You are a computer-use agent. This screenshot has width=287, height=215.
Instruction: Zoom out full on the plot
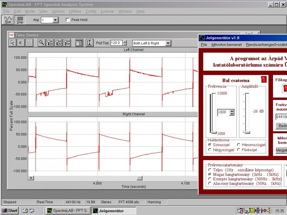click(x=67, y=43)
